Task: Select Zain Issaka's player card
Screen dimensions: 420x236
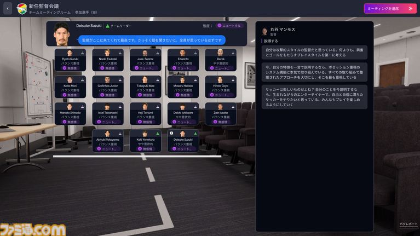Action: (x=221, y=114)
